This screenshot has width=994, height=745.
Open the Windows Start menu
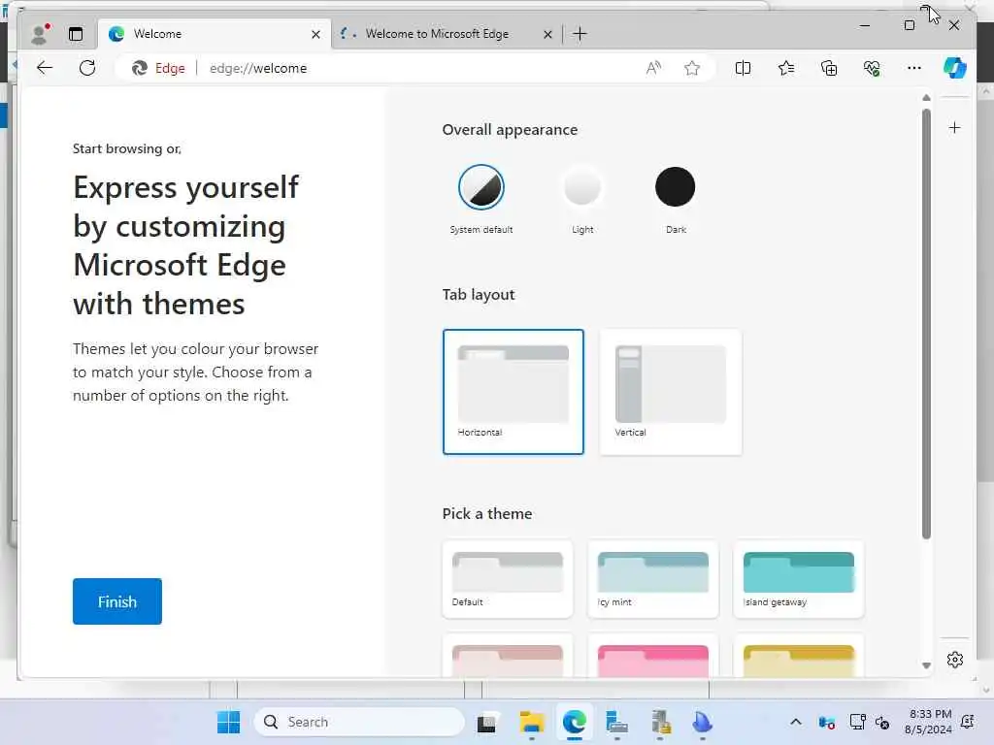228,722
